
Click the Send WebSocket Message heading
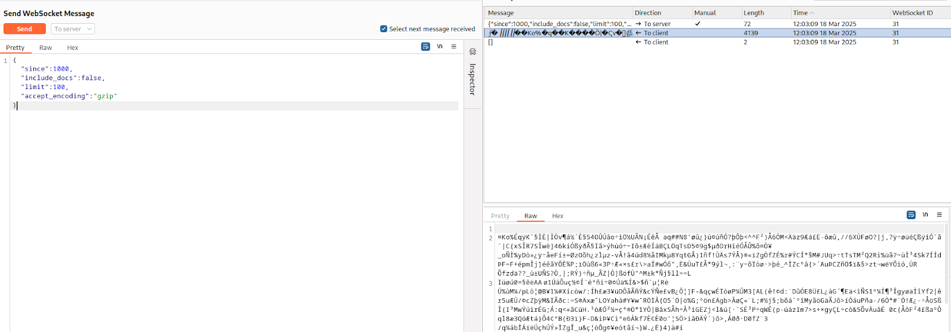pyautogui.click(x=49, y=13)
